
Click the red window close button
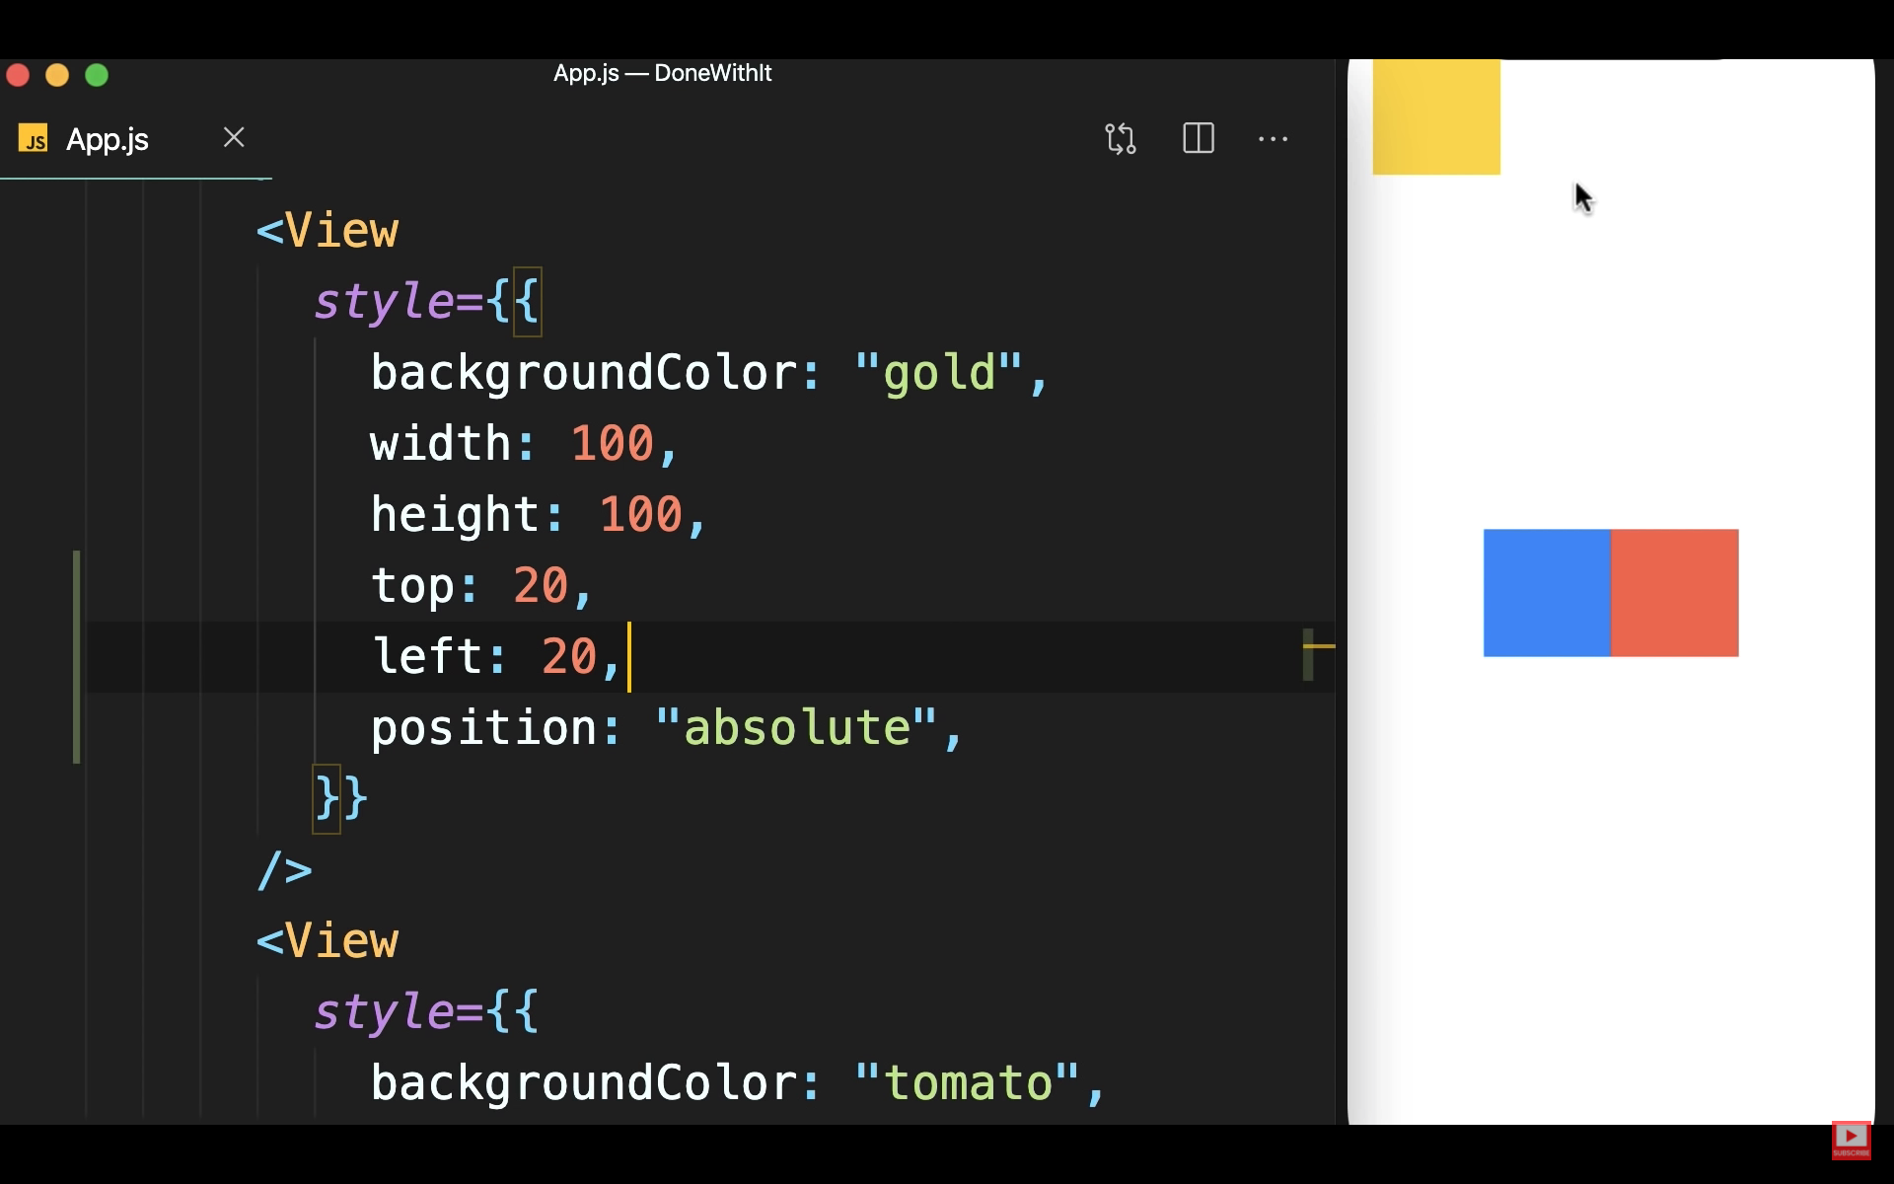[x=18, y=75]
